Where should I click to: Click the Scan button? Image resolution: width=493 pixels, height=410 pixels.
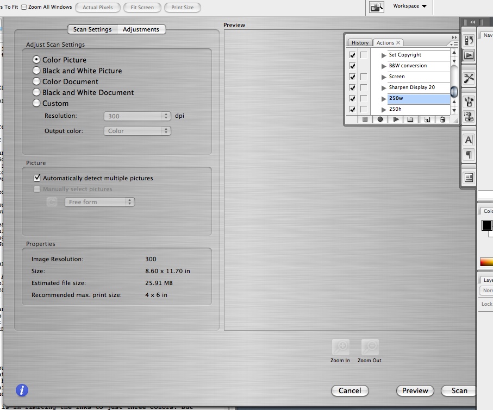459,390
